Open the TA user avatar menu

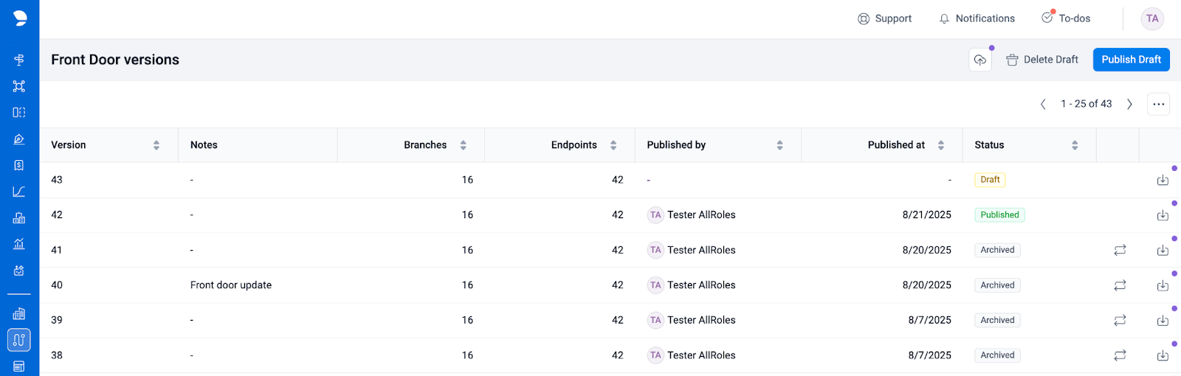(1151, 18)
